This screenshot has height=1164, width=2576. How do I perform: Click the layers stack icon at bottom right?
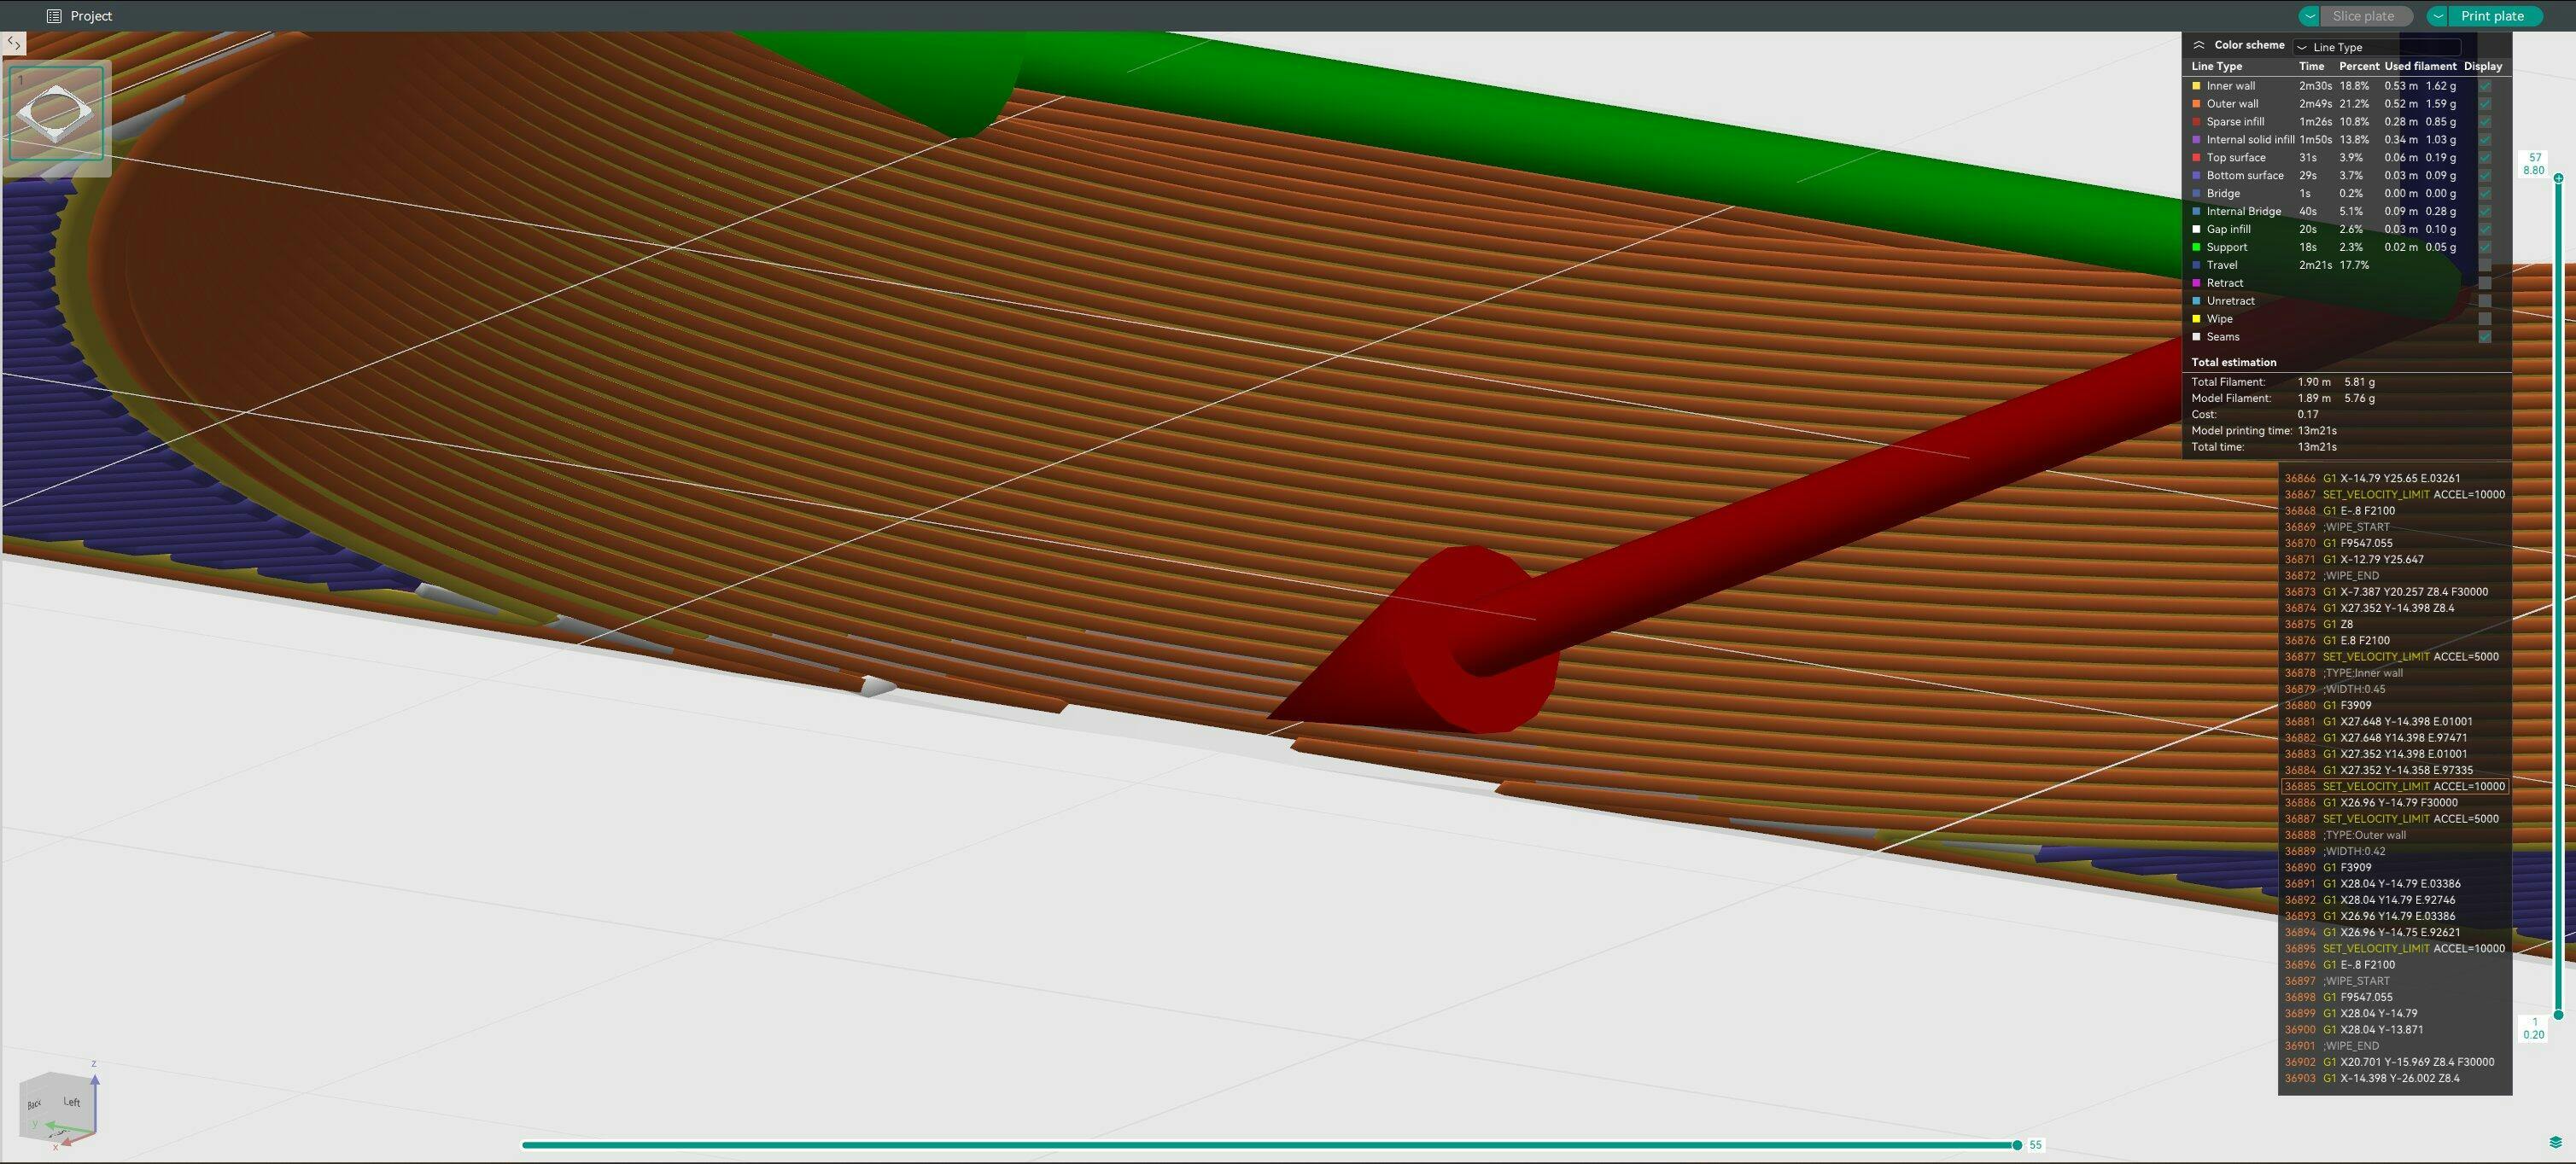[x=2556, y=1142]
